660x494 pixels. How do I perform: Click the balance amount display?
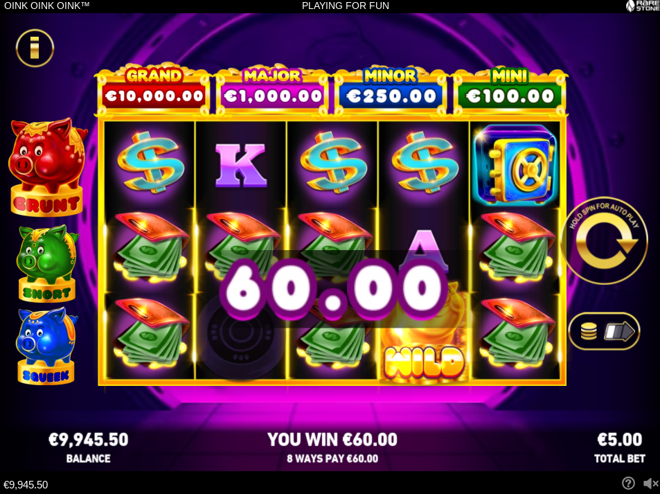(89, 440)
